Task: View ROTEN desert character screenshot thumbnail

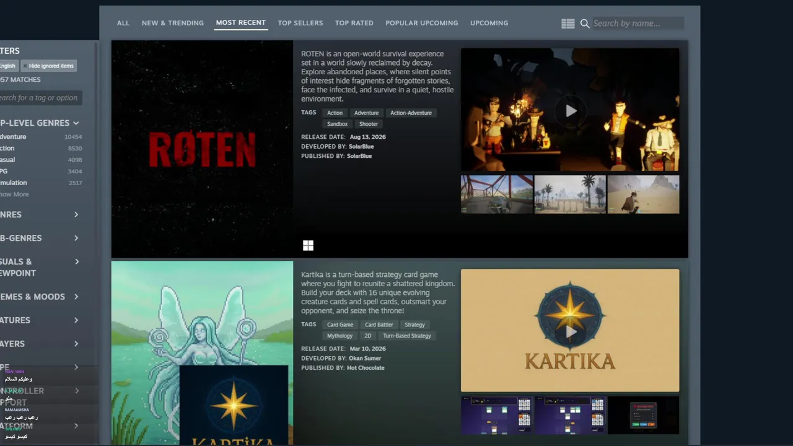Action: [643, 195]
